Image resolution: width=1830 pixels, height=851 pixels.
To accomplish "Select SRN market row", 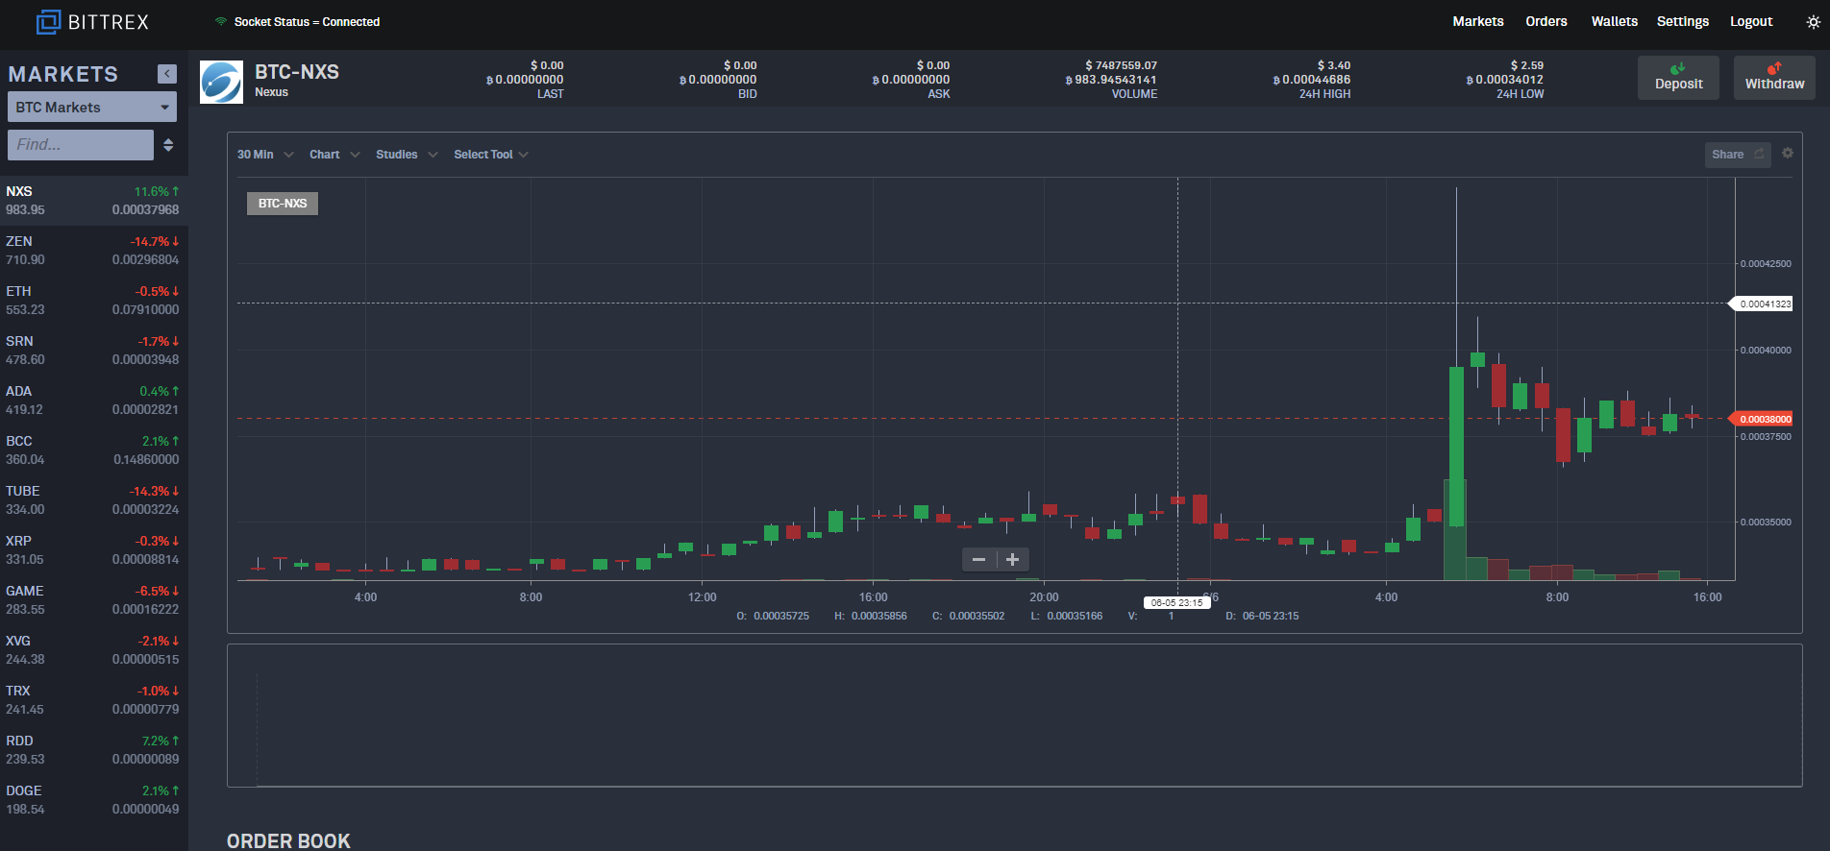I will [x=93, y=351].
